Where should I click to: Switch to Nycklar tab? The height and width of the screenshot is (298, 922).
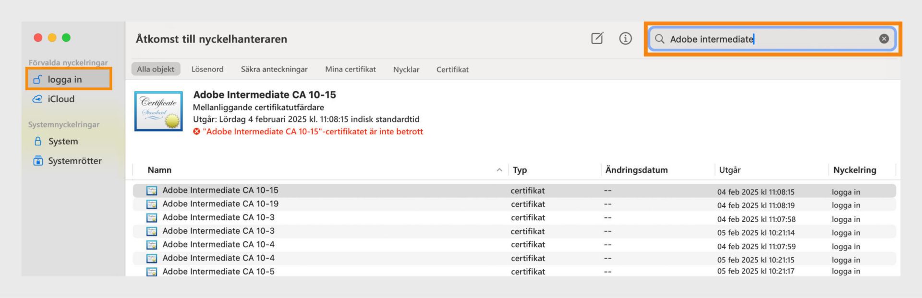pyautogui.click(x=406, y=69)
